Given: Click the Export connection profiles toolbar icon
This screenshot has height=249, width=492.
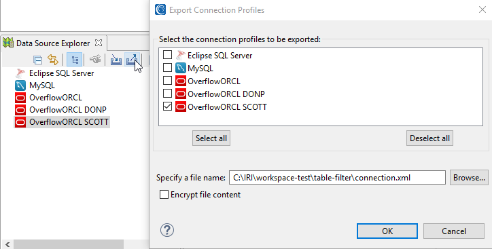Looking at the screenshot, I should tap(133, 60).
